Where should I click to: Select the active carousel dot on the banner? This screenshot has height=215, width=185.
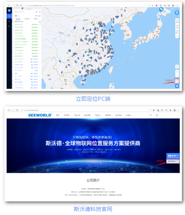pos(91,171)
